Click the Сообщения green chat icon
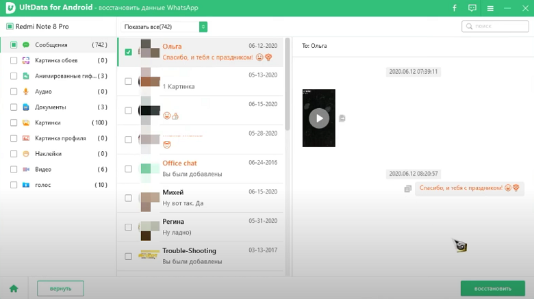This screenshot has height=299, width=534. (x=26, y=44)
